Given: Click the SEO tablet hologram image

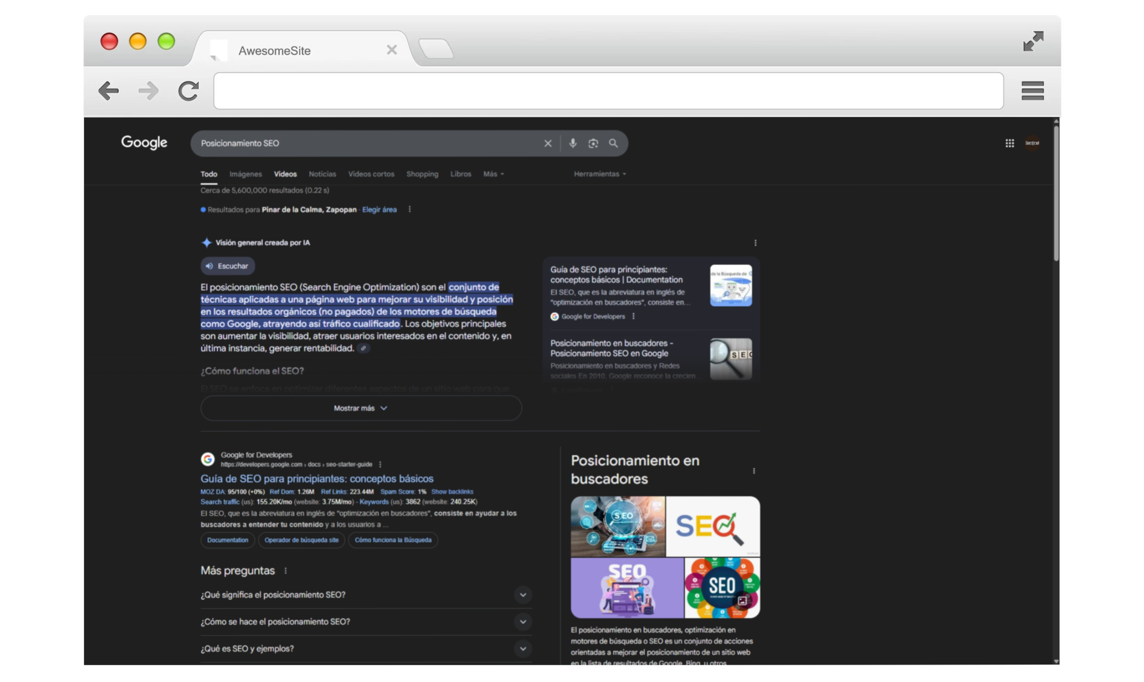Looking at the screenshot, I should click(617, 526).
